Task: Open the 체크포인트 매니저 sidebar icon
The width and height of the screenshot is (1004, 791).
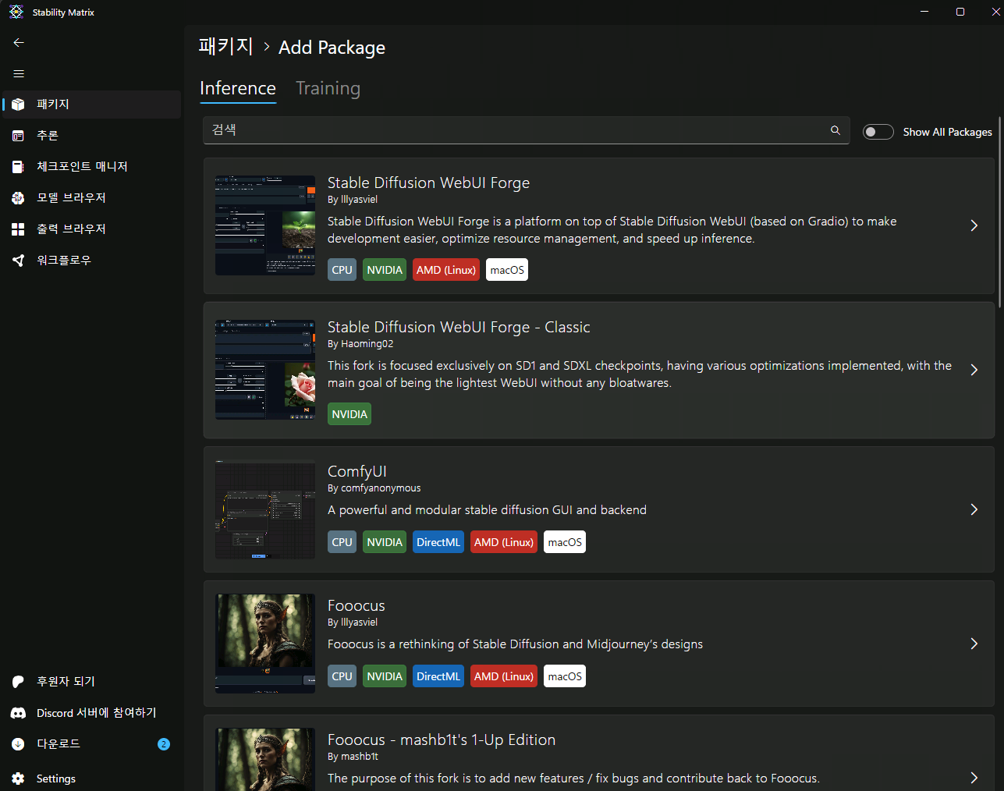Action: pos(19,167)
